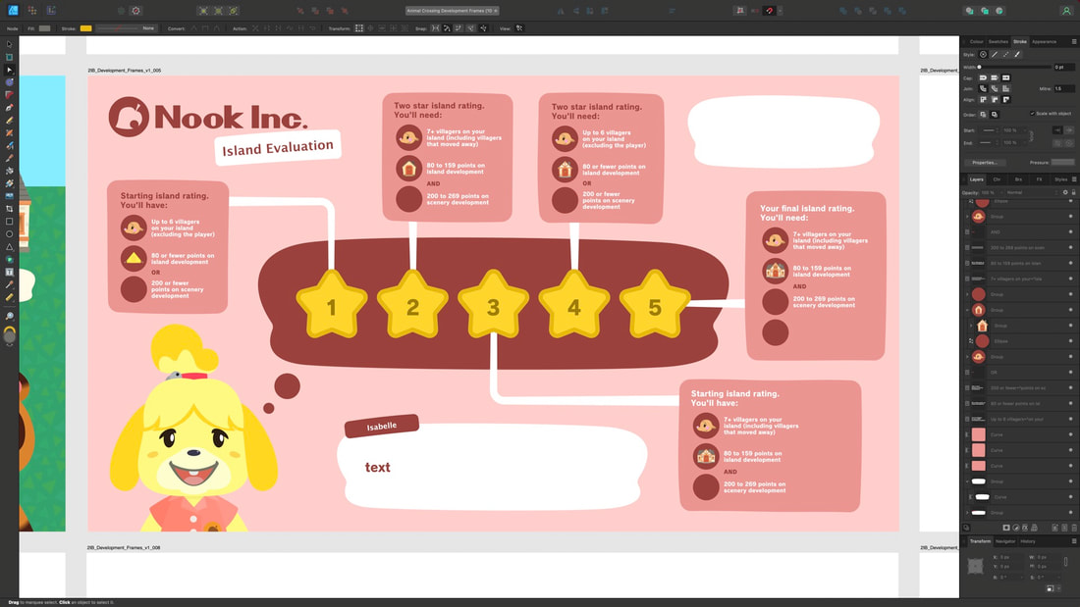Open Start arrowhead style dropdown
Image resolution: width=1080 pixels, height=607 pixels.
point(989,130)
